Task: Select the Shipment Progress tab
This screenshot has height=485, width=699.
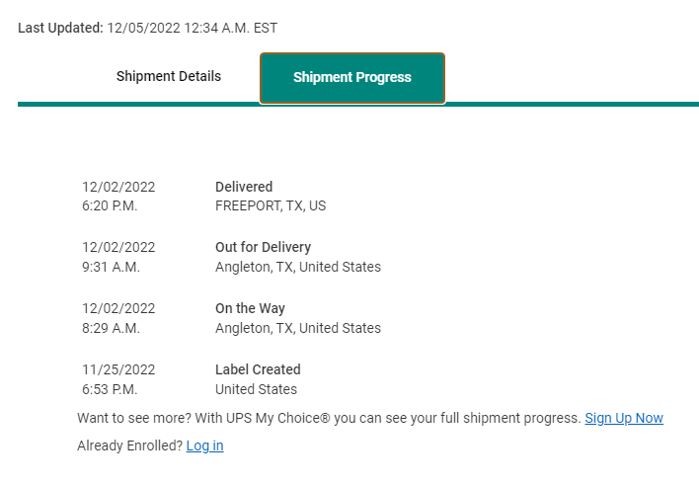Action: (352, 77)
